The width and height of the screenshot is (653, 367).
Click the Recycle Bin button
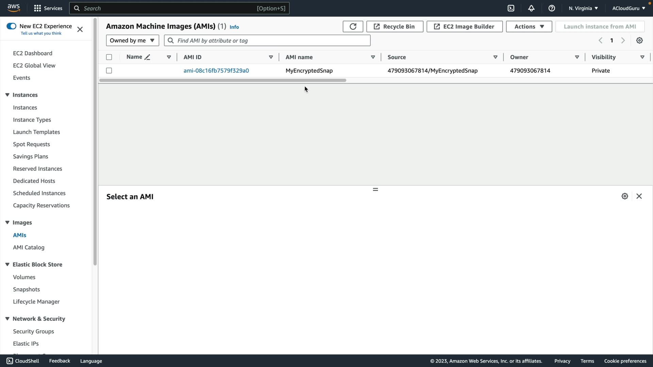coord(395,27)
